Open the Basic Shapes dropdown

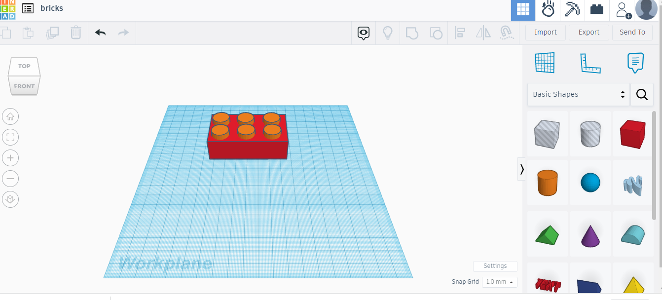(578, 94)
